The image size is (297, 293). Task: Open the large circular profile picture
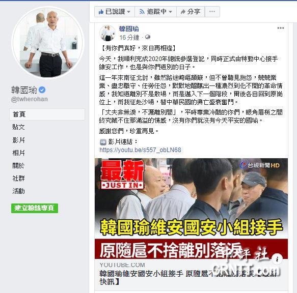pos(48,43)
